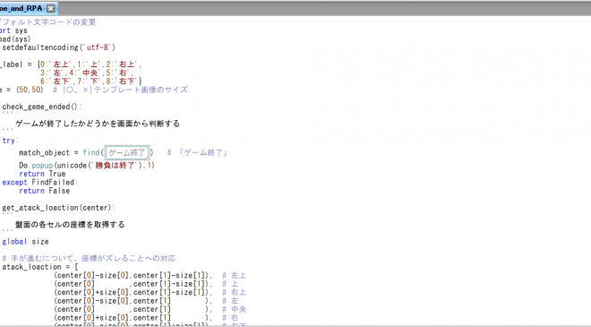
Task: Place cursor on 'return True' line
Action: 42,174
